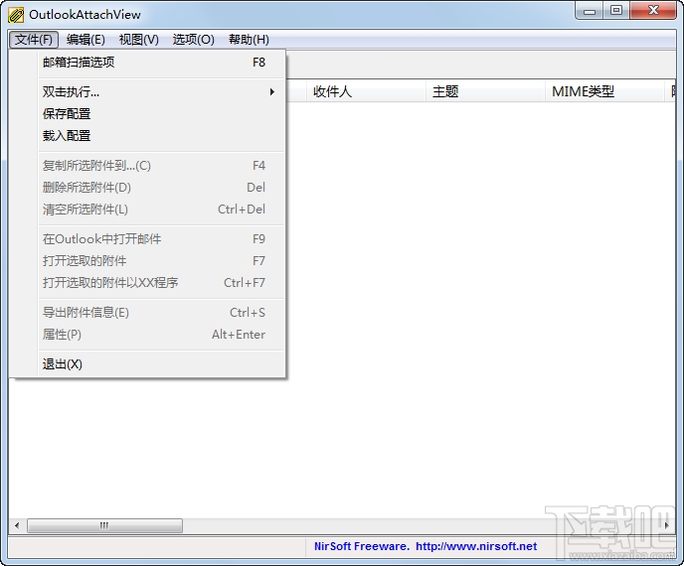This screenshot has height=566, width=684.
Task: Open the 文件(F) menu
Action: click(34, 40)
